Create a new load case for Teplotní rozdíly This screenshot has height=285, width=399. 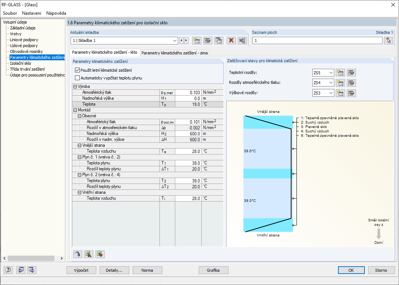click(340, 72)
